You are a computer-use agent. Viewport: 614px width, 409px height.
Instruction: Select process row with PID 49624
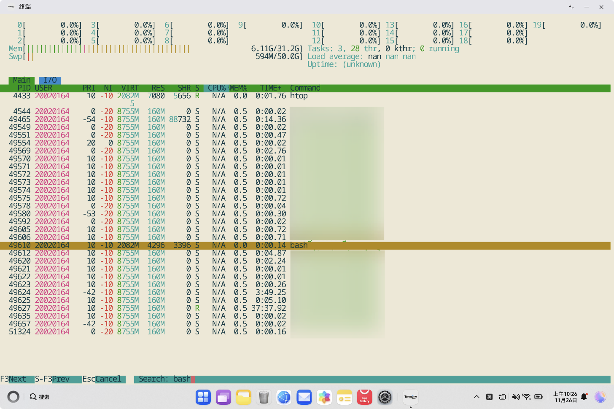pos(305,293)
